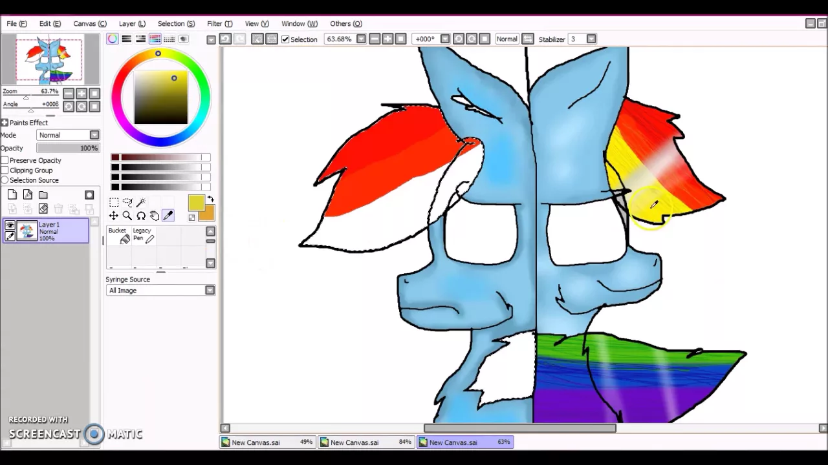Open the Filter menu
Screen dimensions: 828x465
(x=219, y=24)
